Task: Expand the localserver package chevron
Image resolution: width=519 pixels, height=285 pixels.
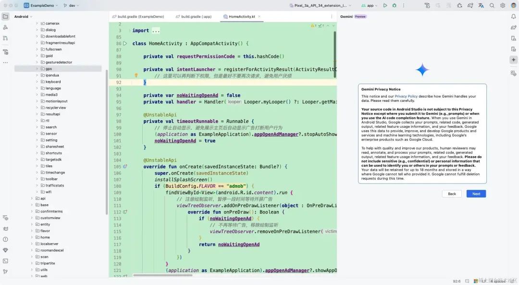Action: [x=32, y=244]
